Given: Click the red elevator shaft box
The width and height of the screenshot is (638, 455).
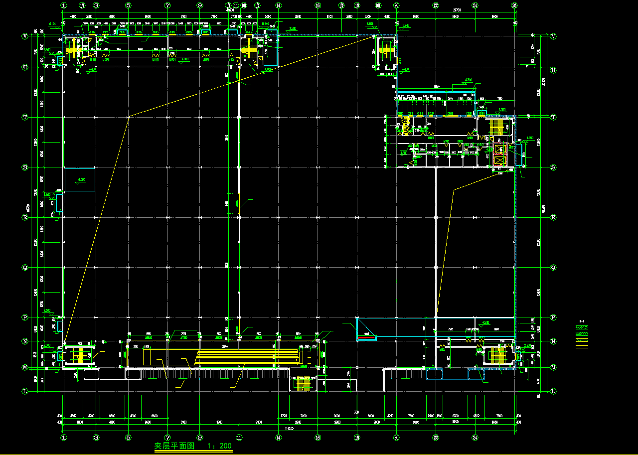Looking at the screenshot, I should (x=499, y=154).
